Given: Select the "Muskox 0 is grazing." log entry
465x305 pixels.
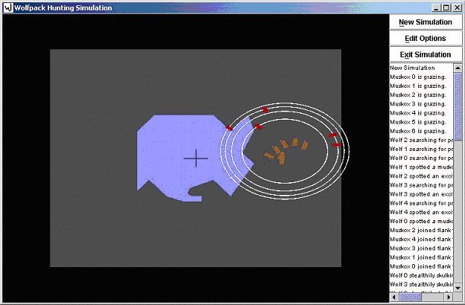Looking at the screenshot, I should 418,77.
